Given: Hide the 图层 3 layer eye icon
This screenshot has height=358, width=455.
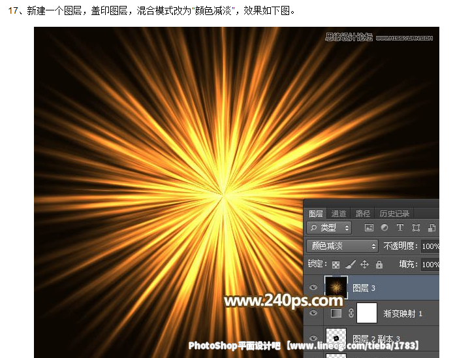Looking at the screenshot, I should coord(313,287).
